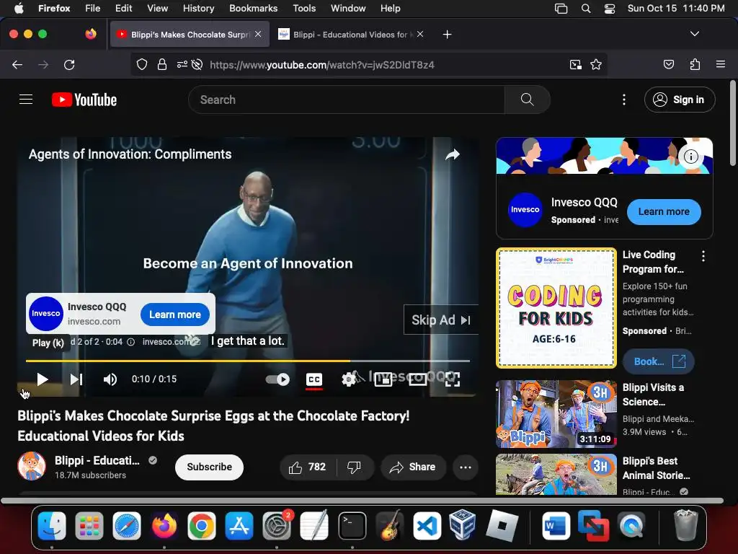The width and height of the screenshot is (738, 554).
Task: Open site permissions icon in address bar
Action: pos(182,64)
